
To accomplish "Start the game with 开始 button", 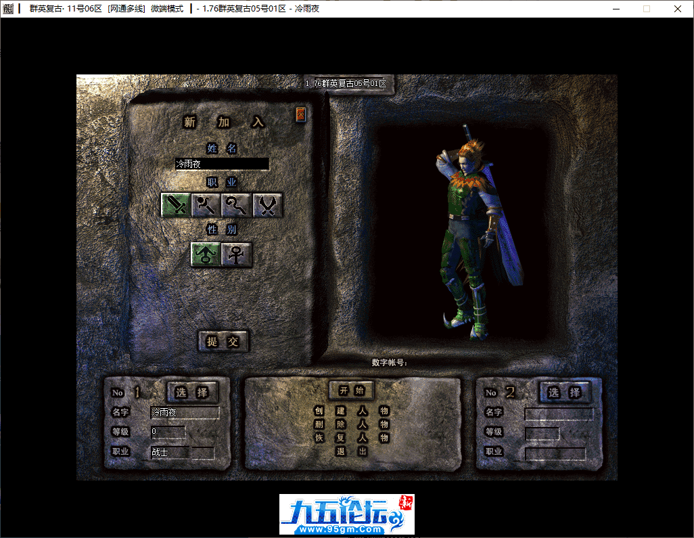I will point(352,390).
